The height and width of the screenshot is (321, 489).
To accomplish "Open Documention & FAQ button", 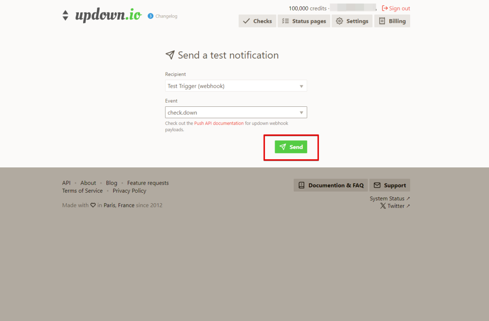I will pyautogui.click(x=330, y=185).
